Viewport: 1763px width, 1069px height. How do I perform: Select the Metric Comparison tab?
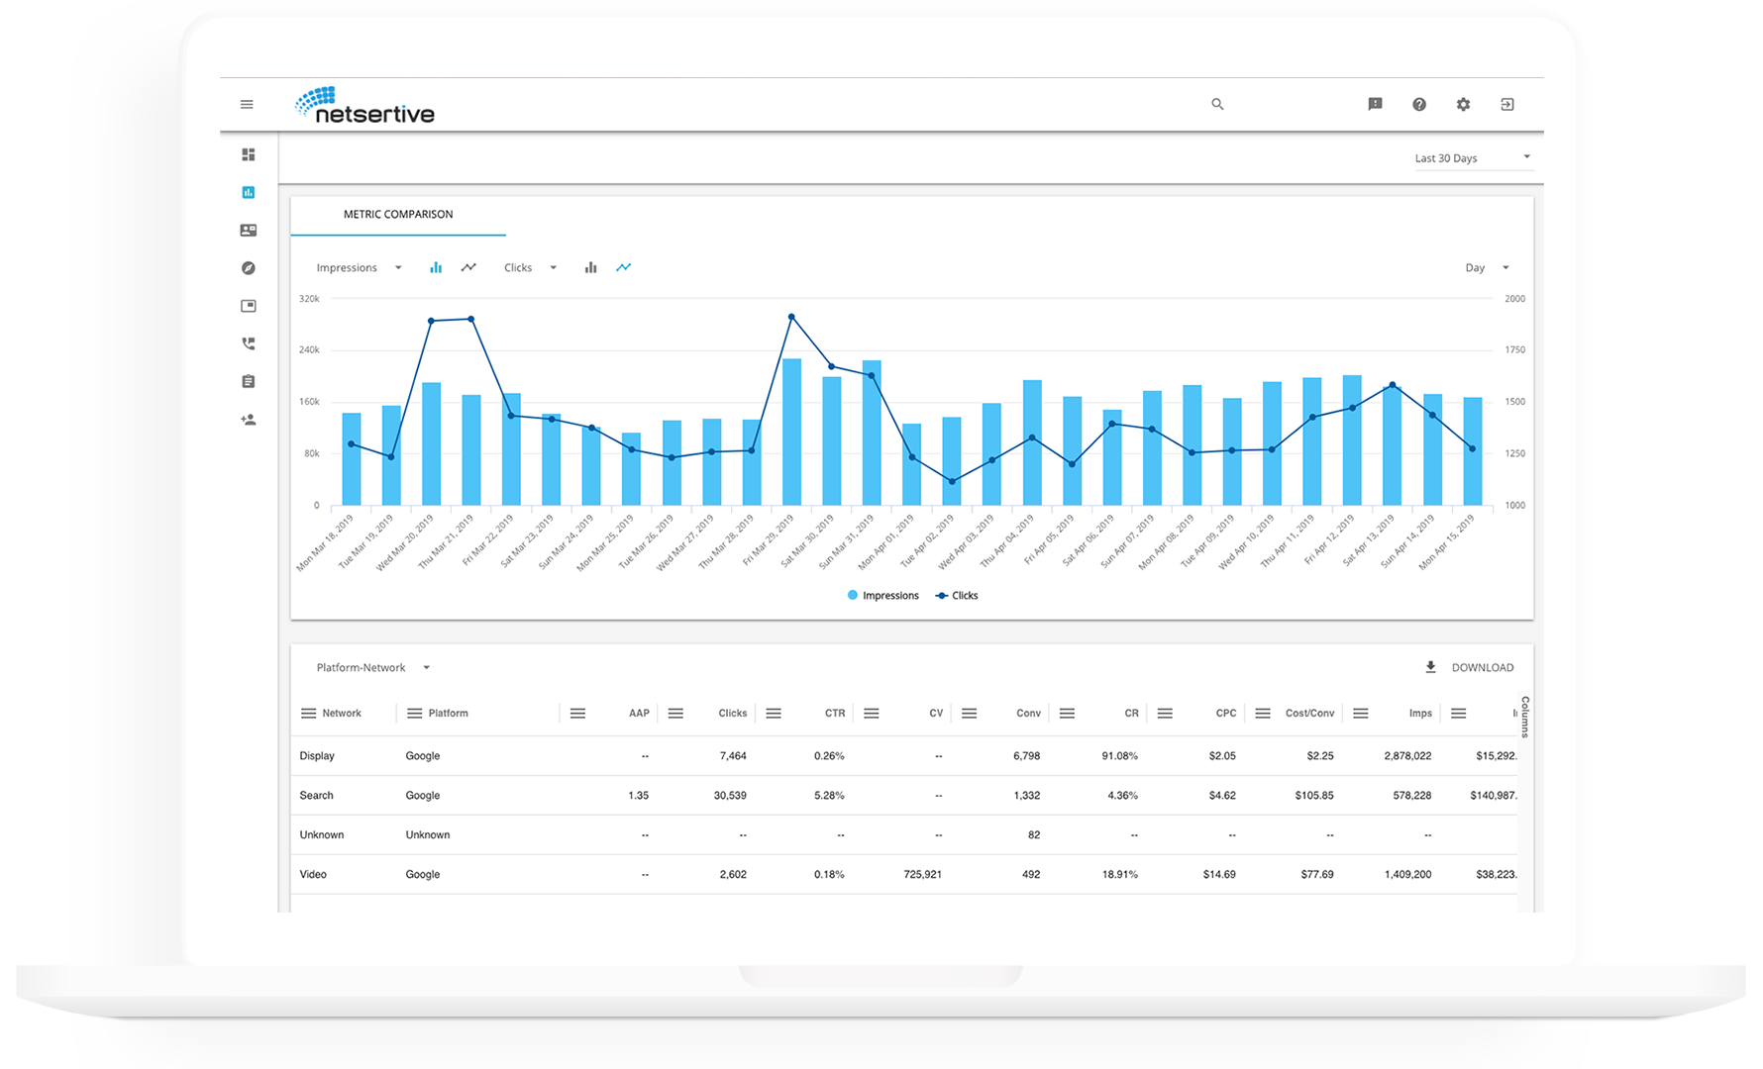point(398,214)
